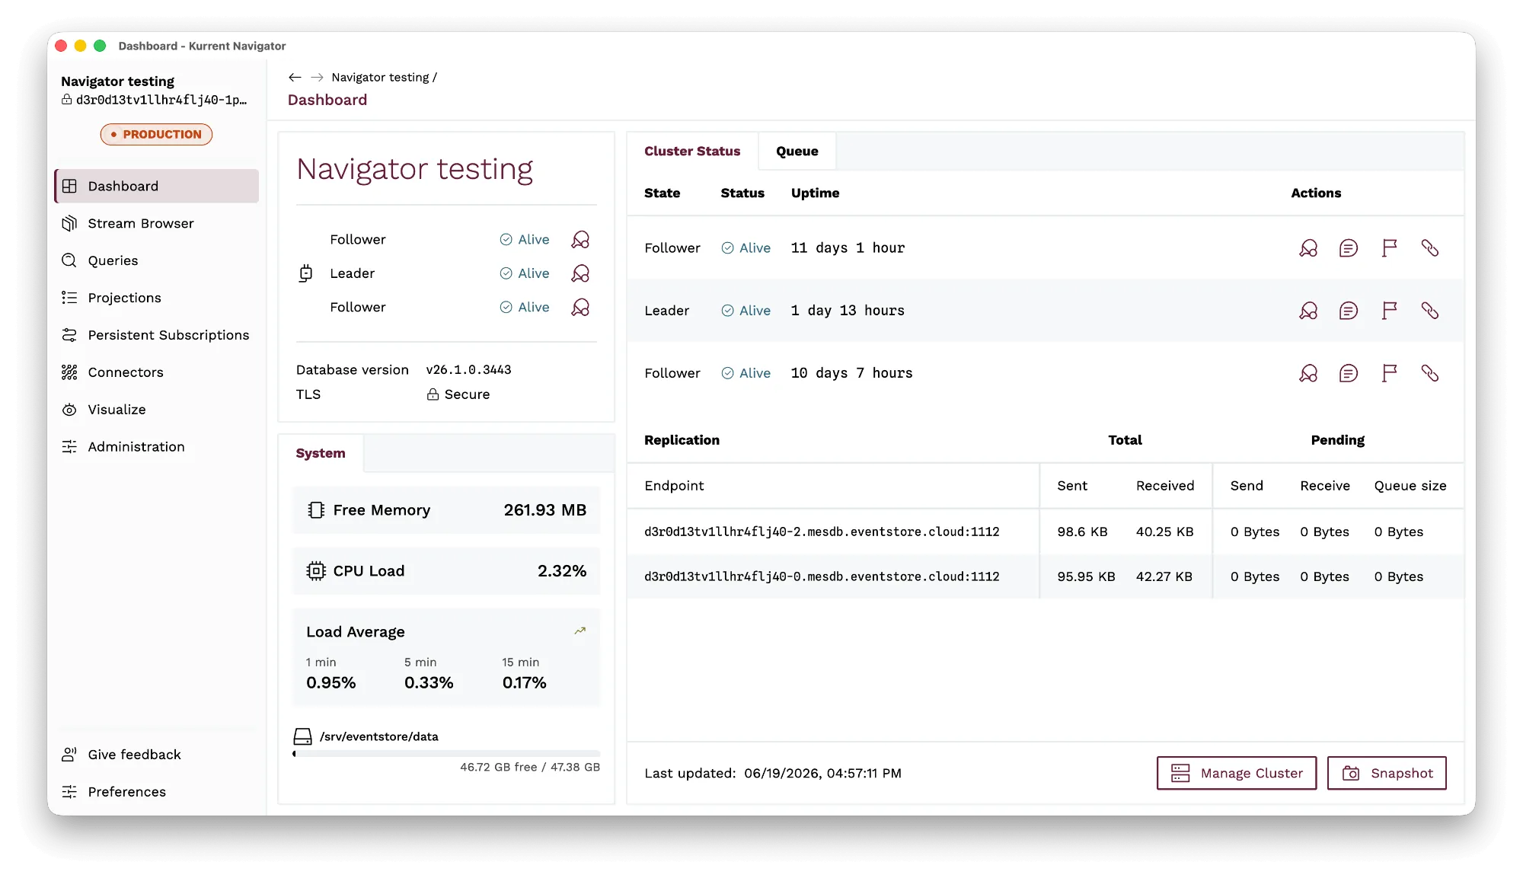Click the 0.95% one-minute load value
1523x878 pixels.
(330, 683)
